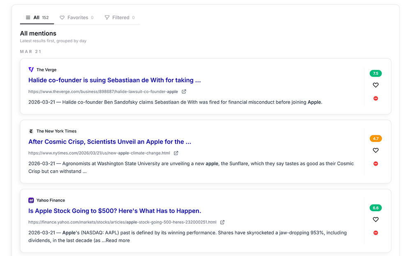Click The Verge source name
Viewport: 411px width, 256px height.
coord(46,70)
